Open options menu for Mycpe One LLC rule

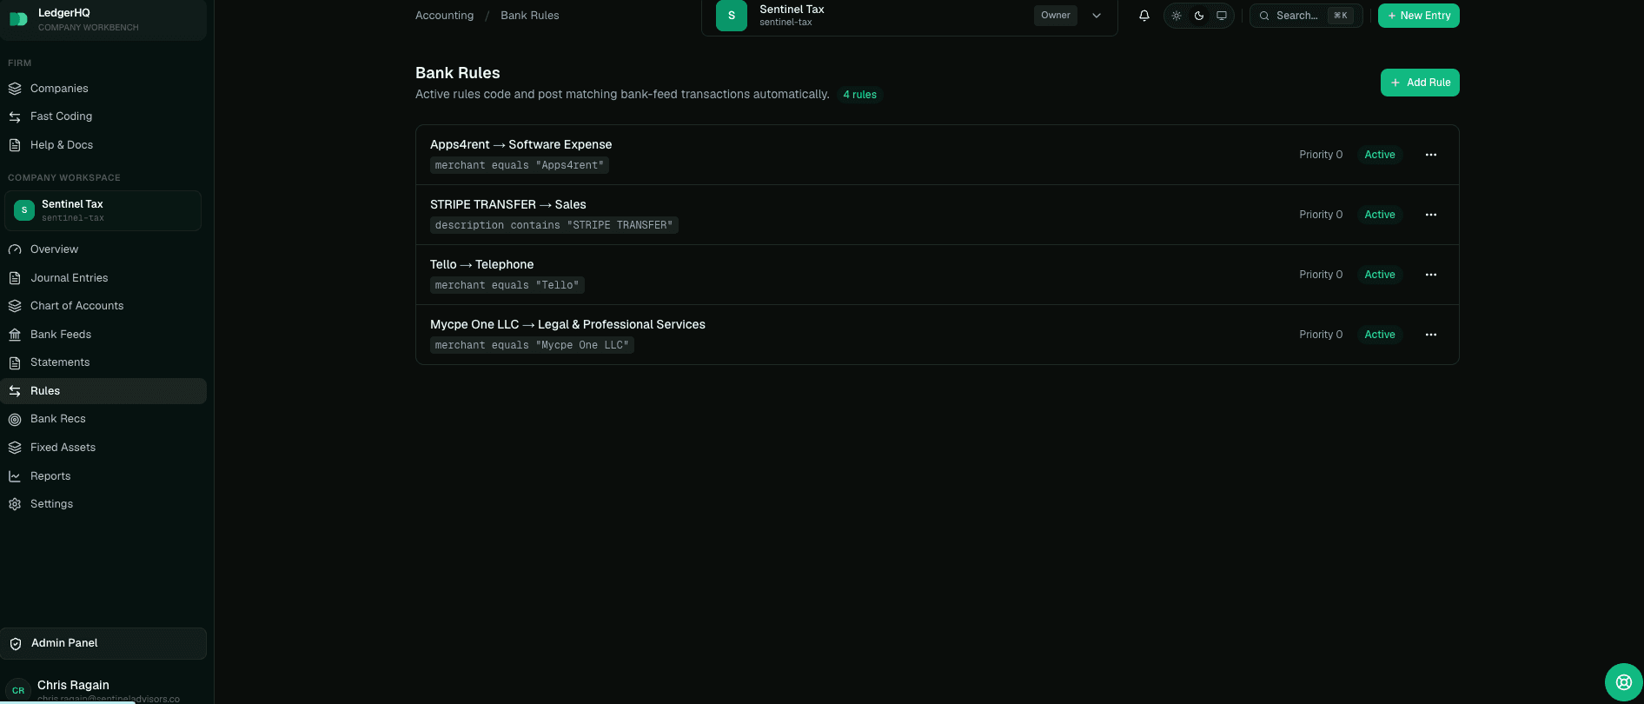1431,335
